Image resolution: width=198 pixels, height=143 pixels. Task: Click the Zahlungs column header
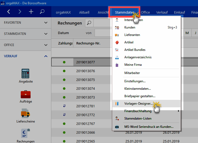click(x=65, y=43)
